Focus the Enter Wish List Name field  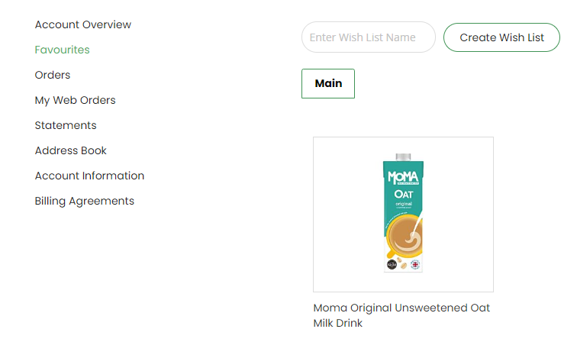[368, 37]
